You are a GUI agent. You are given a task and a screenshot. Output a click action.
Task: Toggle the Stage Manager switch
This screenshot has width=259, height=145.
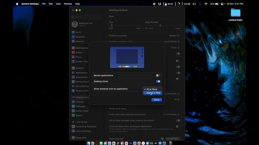[x=162, y=139]
